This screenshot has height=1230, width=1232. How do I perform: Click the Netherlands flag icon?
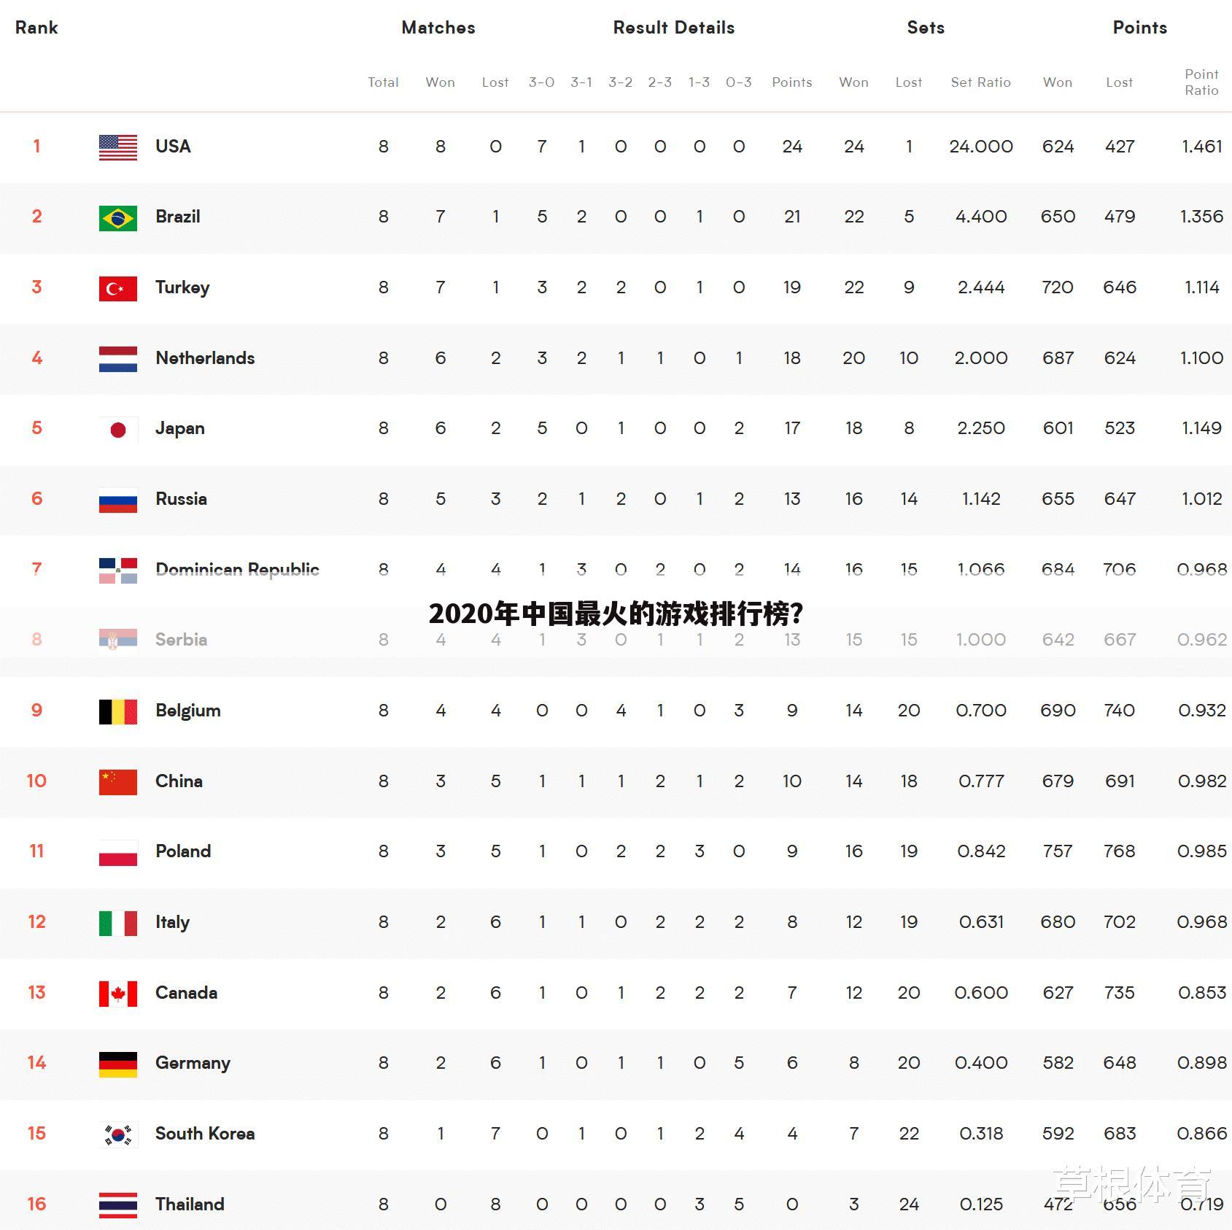(x=118, y=359)
